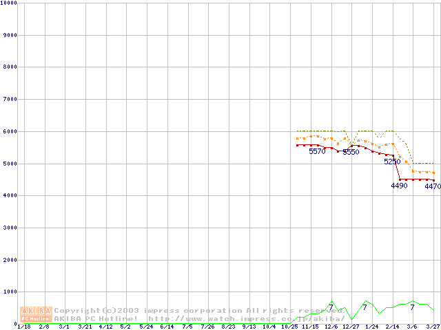Select the 12/6 date on x-axis
Image resolution: width=441 pixels, height=330 pixels.
331,327
